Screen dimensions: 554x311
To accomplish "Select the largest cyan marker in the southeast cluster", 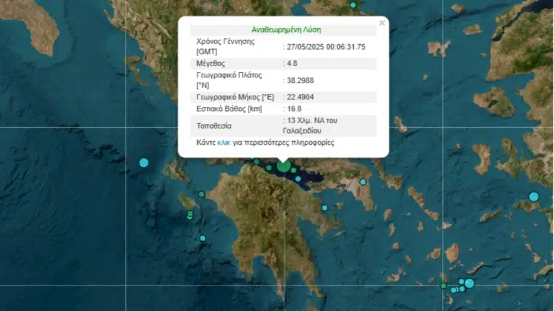I will coord(469,283).
